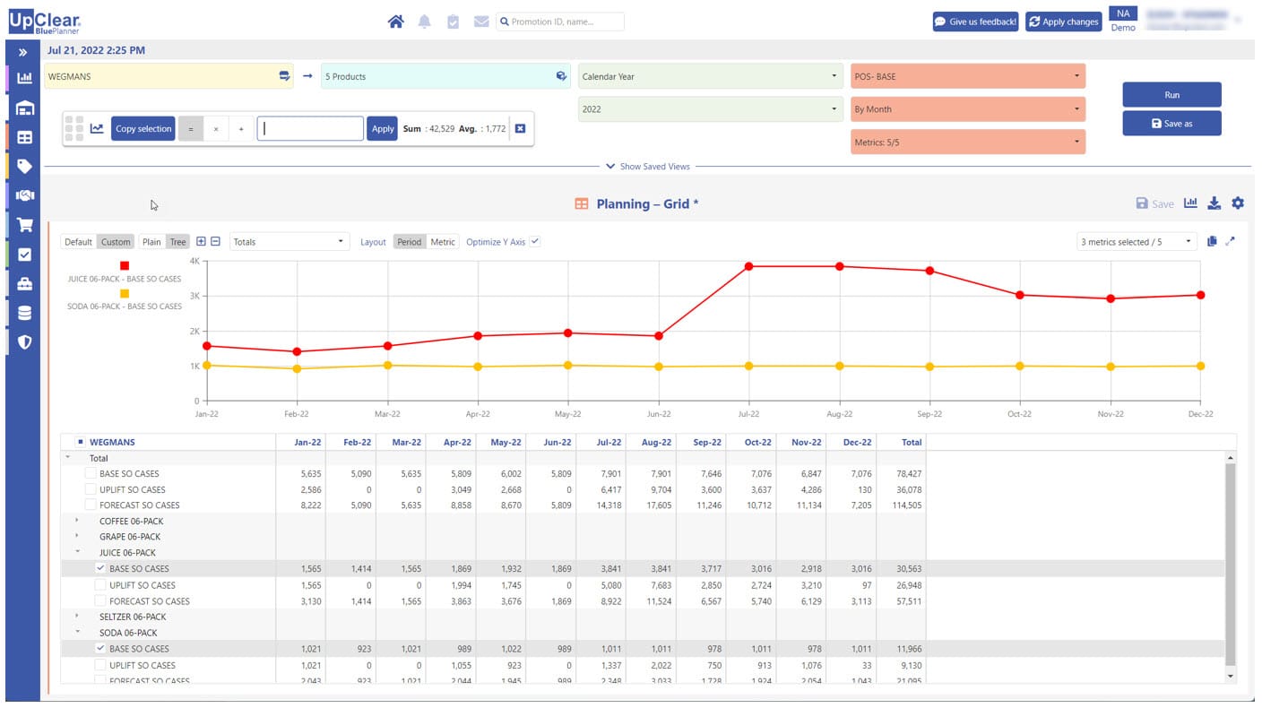The width and height of the screenshot is (1262, 708).
Task: Click Save as button
Action: point(1171,123)
